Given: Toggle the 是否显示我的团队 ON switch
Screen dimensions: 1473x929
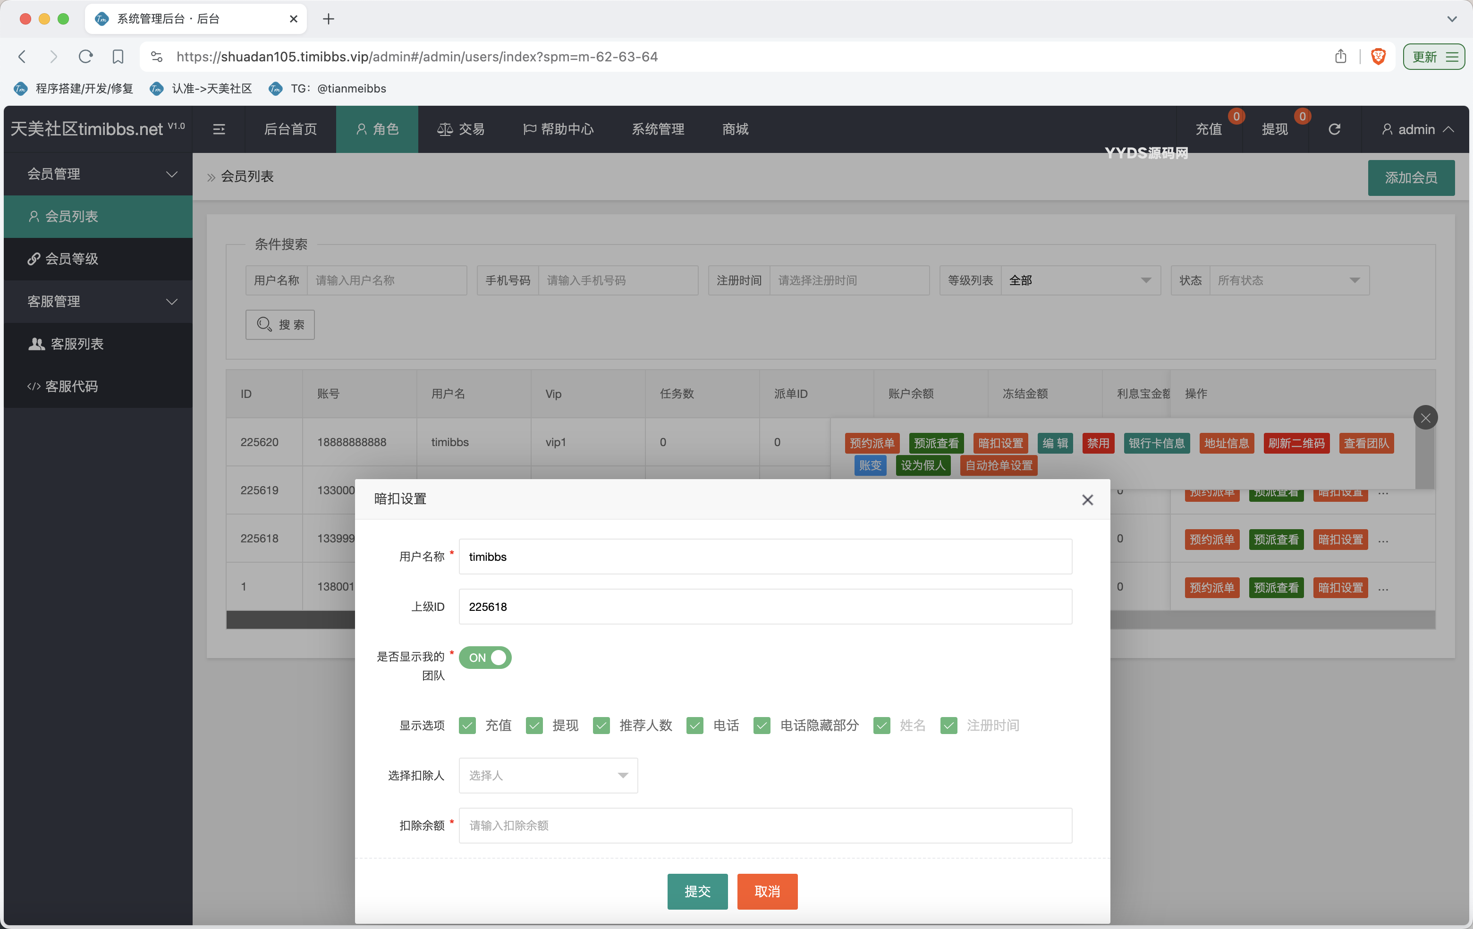Looking at the screenshot, I should tap(485, 658).
